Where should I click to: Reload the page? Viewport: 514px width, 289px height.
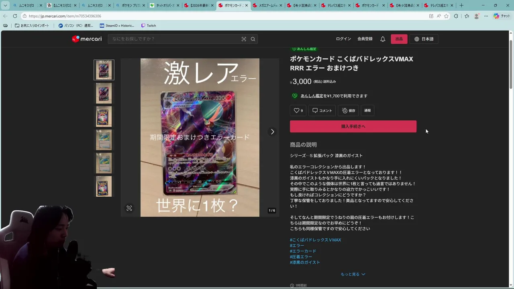tap(15, 16)
